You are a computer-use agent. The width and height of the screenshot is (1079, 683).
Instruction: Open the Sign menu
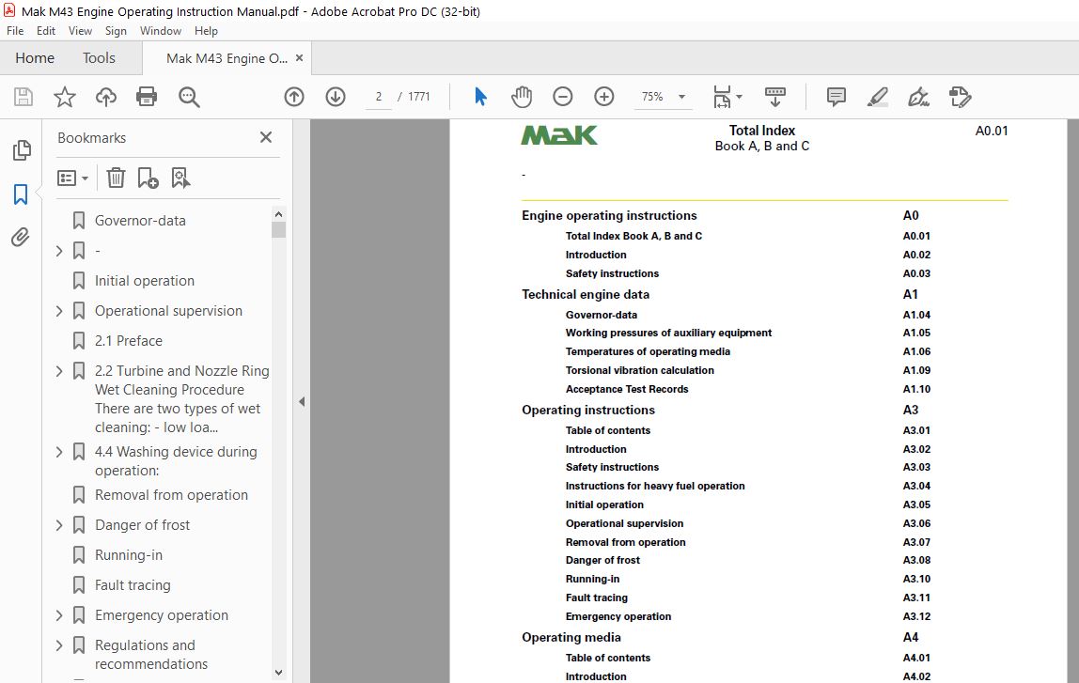point(116,31)
